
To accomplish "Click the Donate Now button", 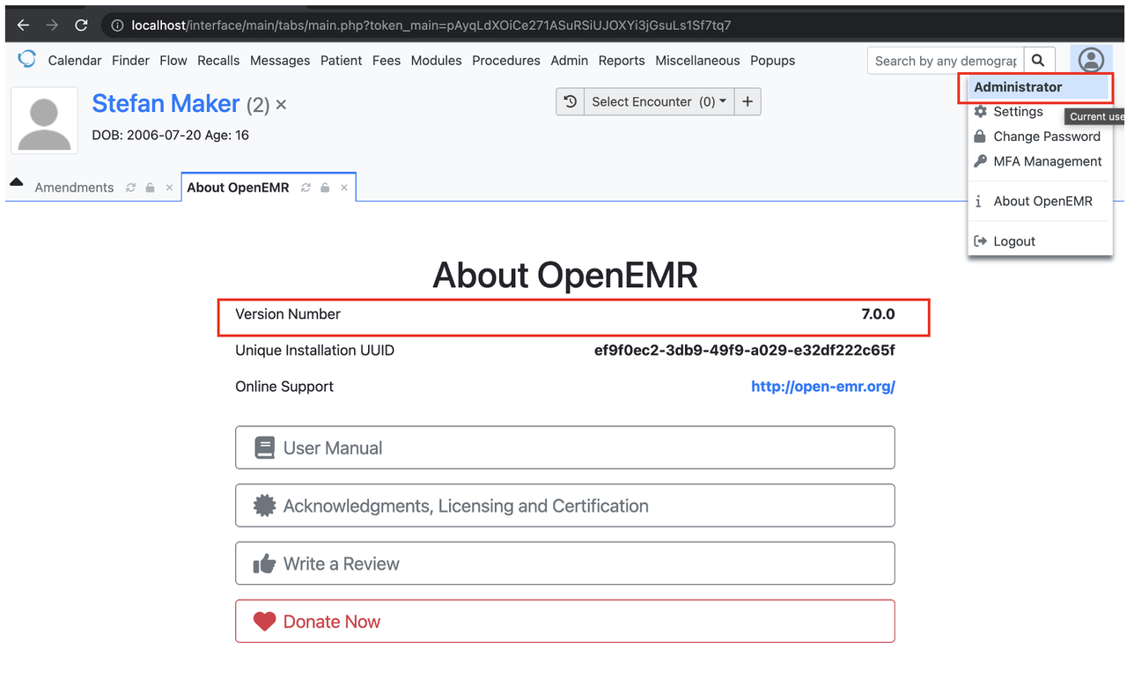I will tap(565, 621).
